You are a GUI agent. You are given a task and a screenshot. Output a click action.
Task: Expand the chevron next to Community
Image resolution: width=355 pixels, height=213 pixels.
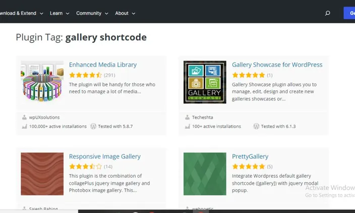[106, 14]
